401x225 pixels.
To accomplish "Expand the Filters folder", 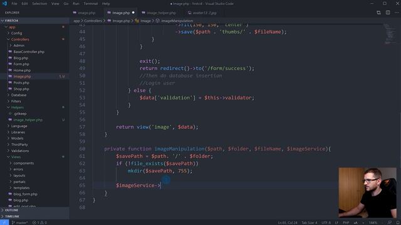I will click(34, 101).
